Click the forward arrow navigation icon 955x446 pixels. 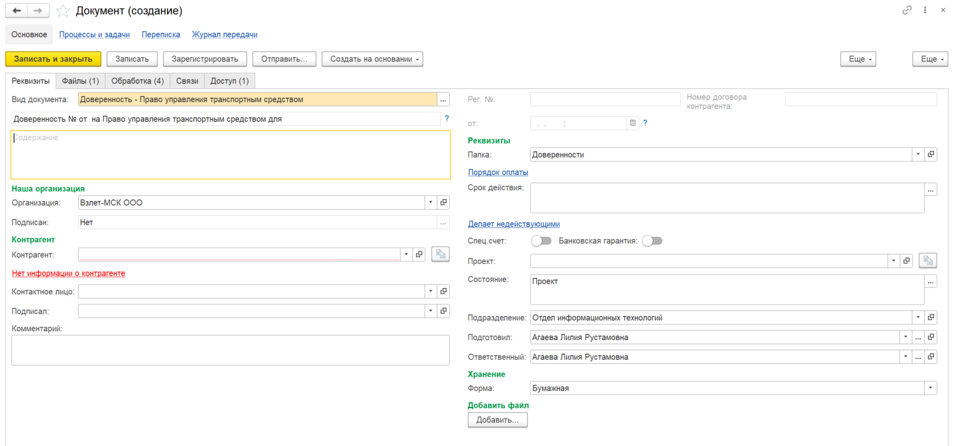click(38, 10)
